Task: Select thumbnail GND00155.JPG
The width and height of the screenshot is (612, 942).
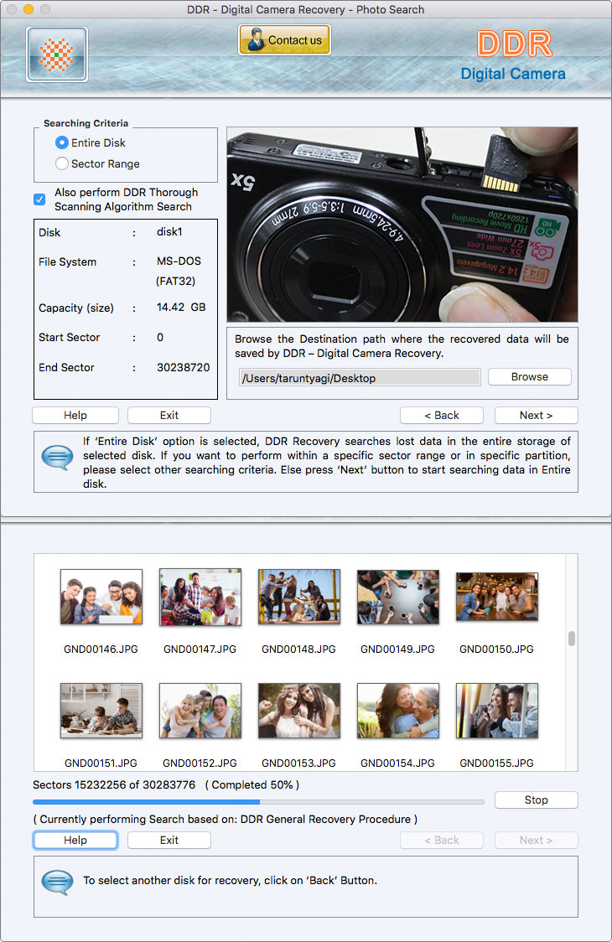Action: (496, 711)
